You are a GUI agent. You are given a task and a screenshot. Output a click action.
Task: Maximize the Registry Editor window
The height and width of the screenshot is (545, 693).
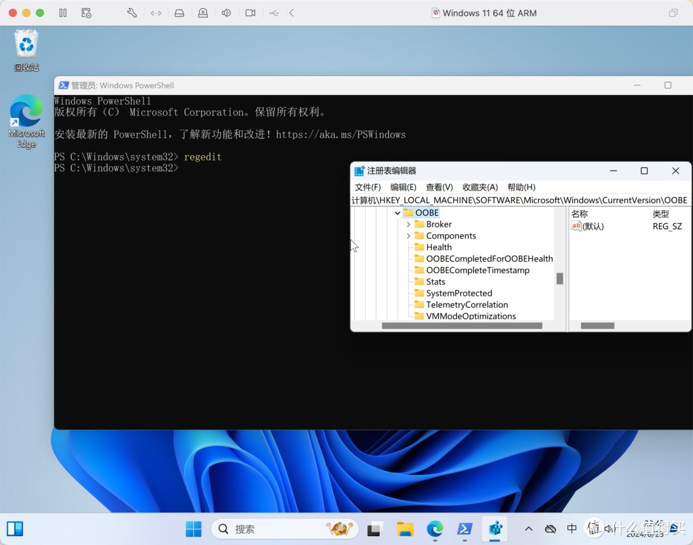(x=644, y=171)
